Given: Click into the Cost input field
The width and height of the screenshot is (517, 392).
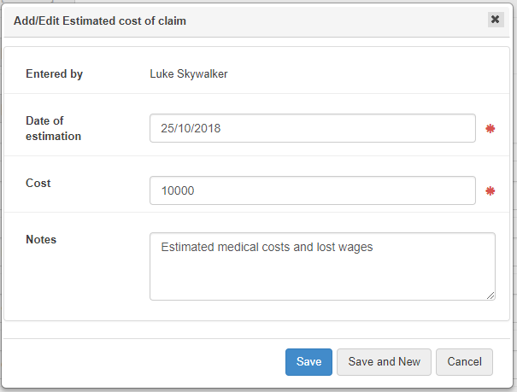Looking at the screenshot, I should pyautogui.click(x=312, y=190).
